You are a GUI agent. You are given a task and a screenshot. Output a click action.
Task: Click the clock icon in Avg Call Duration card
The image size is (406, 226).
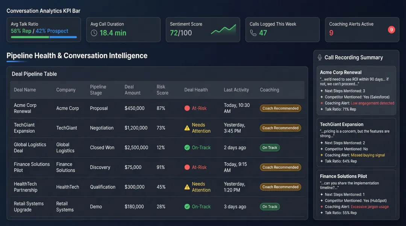pyautogui.click(x=93, y=32)
